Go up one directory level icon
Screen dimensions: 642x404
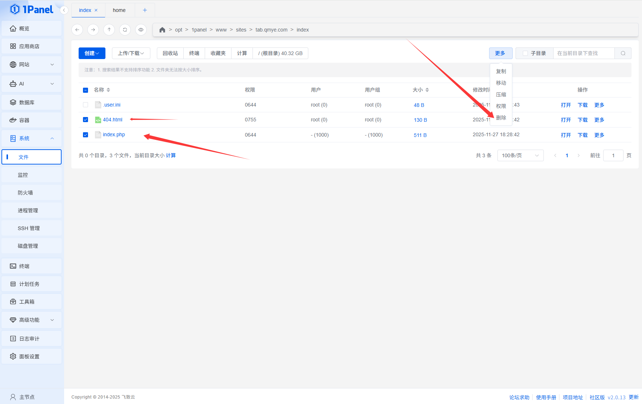[x=109, y=30]
